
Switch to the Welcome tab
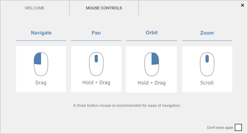pos(34,8)
